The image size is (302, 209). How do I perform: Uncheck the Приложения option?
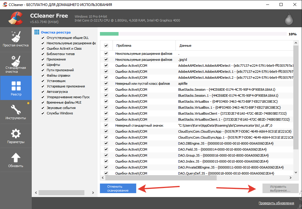pyautogui.click(x=43, y=59)
